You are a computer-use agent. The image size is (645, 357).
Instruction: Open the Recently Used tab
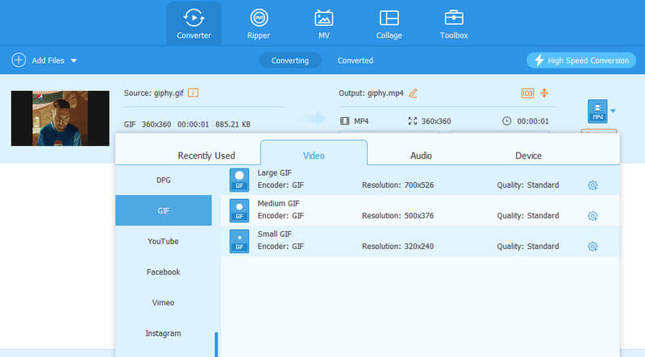click(206, 156)
